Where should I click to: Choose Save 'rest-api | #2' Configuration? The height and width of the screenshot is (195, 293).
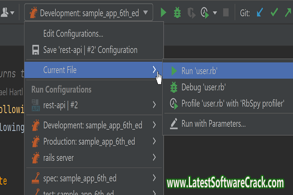(x=90, y=50)
